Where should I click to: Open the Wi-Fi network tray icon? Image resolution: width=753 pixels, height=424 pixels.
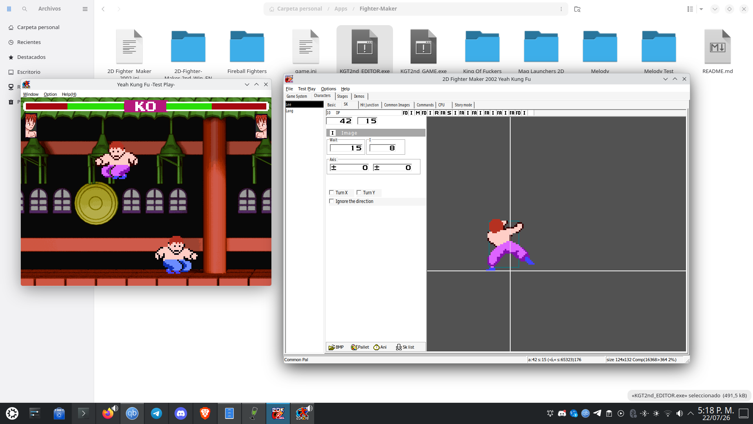668,413
